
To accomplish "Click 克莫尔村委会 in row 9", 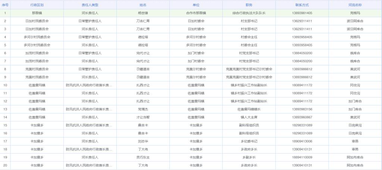I will click(x=196, y=77).
